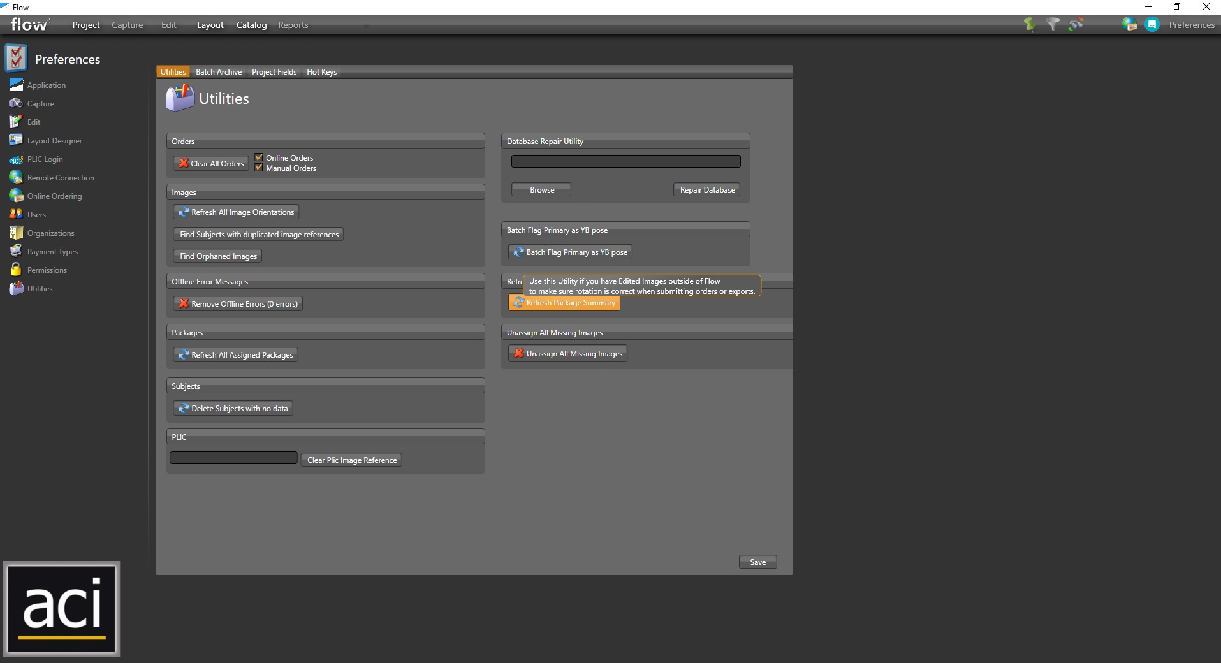Click the funnel filter icon
Screen dimensions: 1221x663
[x=1053, y=24]
